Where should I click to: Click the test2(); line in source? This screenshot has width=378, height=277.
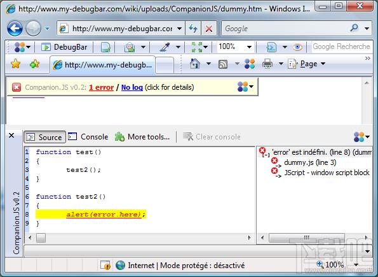83,170
